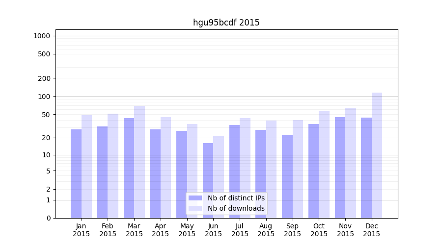Select the May 2015 x-axis label
Image resolution: width=442 pixels, height=245 pixels.
click(x=187, y=230)
